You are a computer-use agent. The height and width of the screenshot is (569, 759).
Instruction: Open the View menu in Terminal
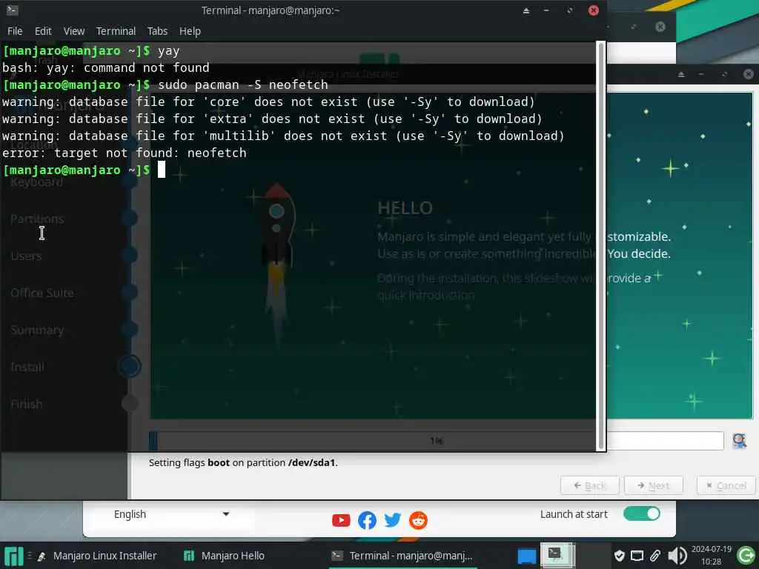(x=74, y=31)
